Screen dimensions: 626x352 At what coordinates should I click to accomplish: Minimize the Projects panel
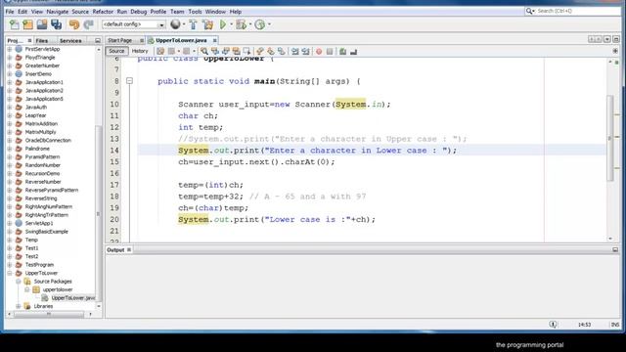pyautogui.click(x=98, y=40)
